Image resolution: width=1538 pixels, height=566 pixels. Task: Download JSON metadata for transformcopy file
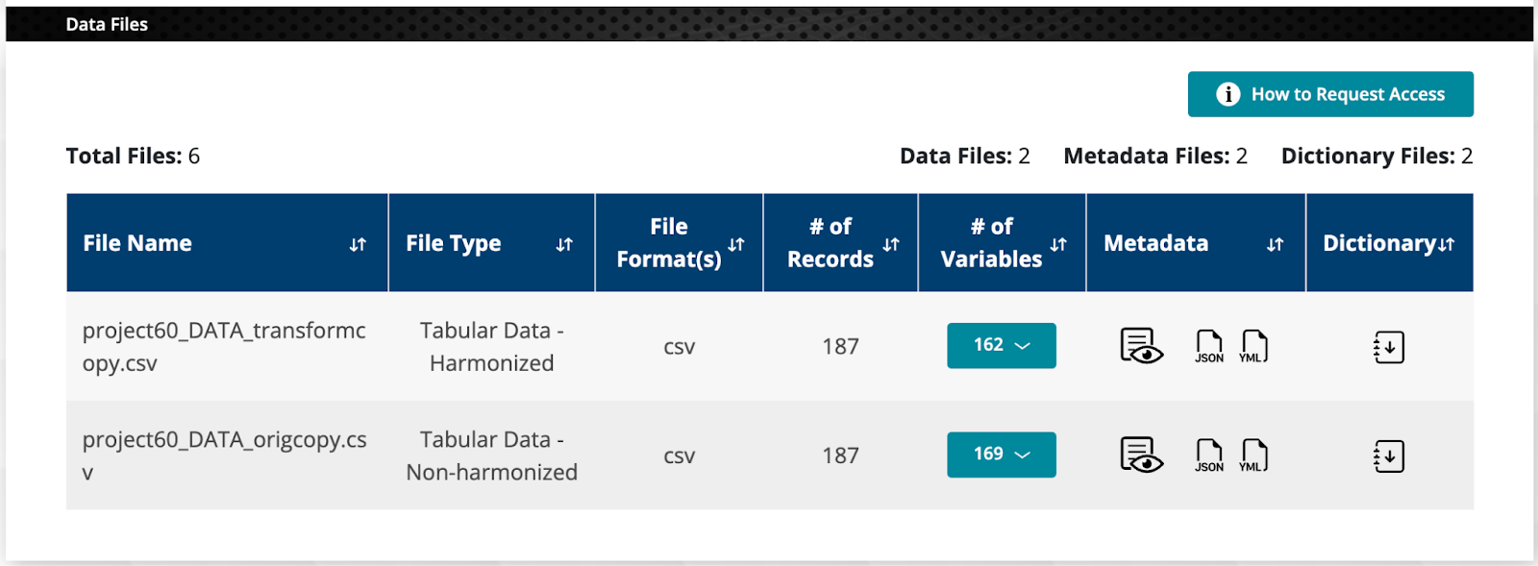point(1208,346)
